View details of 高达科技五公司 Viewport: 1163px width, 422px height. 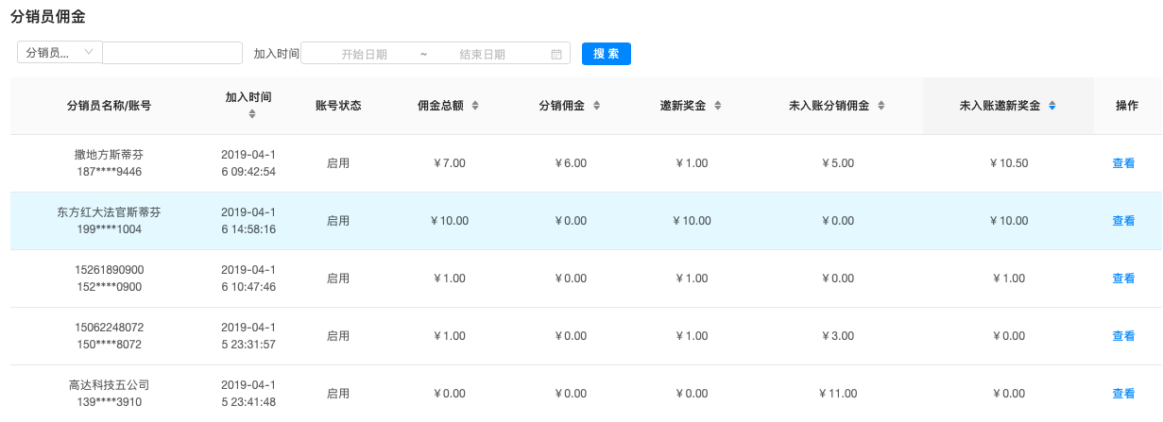1123,394
